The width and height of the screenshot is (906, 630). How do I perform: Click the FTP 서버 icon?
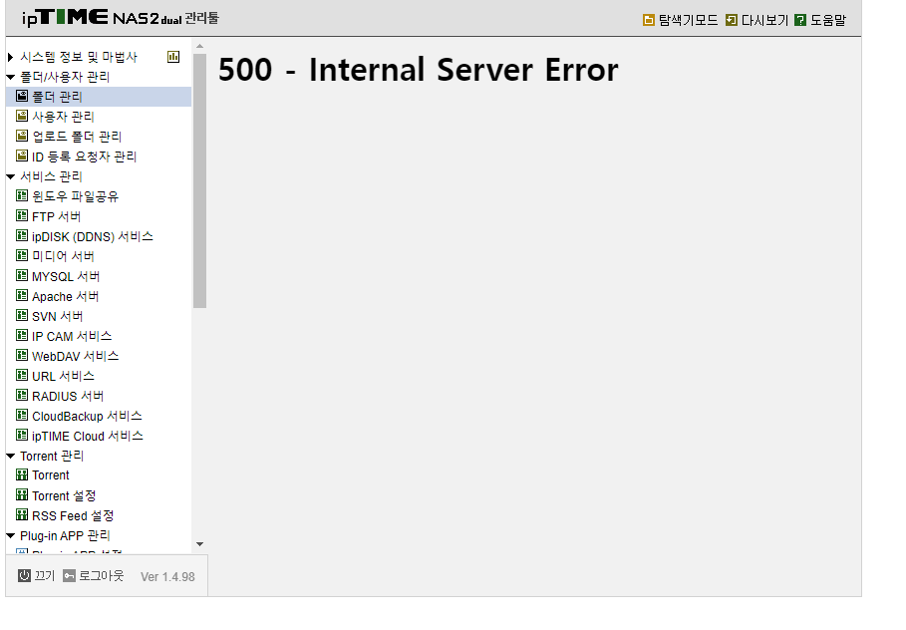22,215
